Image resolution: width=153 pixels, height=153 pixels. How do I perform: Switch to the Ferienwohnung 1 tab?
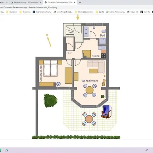[26, 2]
